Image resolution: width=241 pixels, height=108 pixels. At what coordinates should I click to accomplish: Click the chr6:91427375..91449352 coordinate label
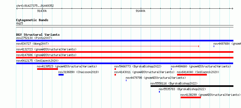(x=35, y=6)
